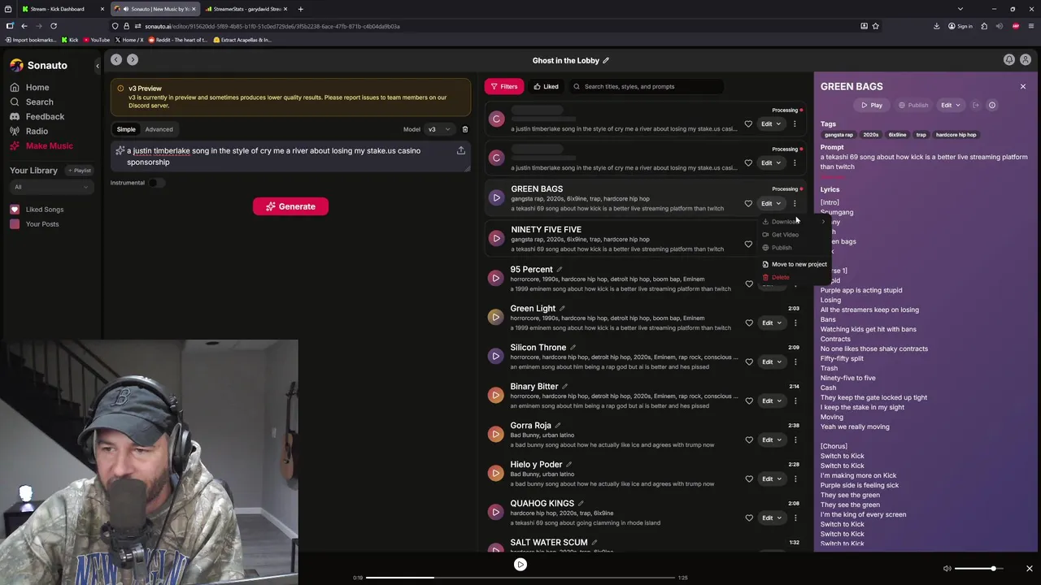The width and height of the screenshot is (1041, 585).
Task: Click pause/play button in bottom player
Action: pyautogui.click(x=520, y=565)
